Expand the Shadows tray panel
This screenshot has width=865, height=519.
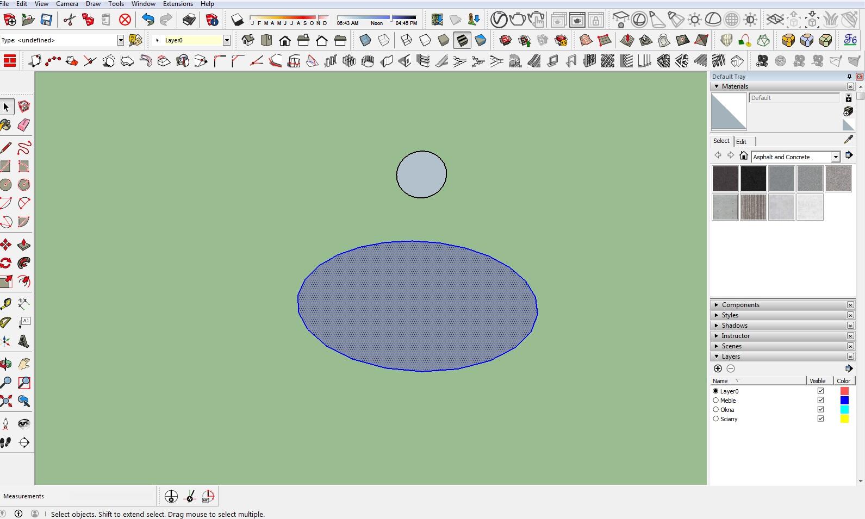pyautogui.click(x=735, y=326)
